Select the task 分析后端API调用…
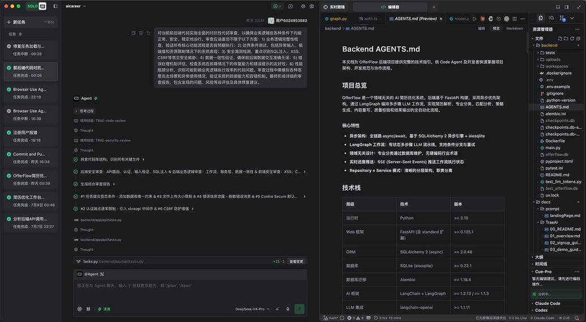Image resolution: width=586 pixels, height=322 pixels. 31,222
